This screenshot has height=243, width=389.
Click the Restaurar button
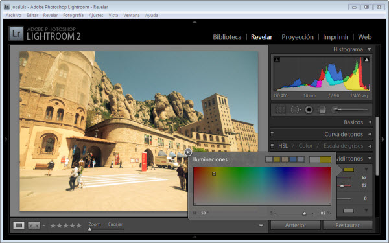348,225
